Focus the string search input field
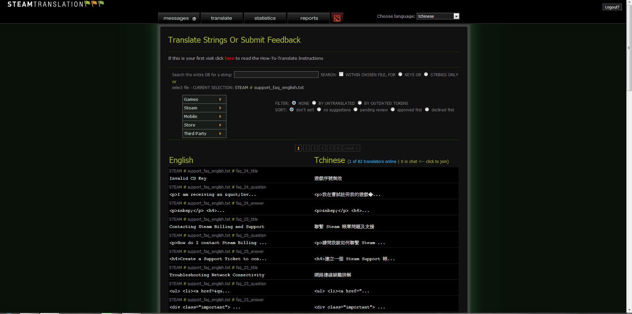Screen dimensions: 632x314 [x=276, y=75]
